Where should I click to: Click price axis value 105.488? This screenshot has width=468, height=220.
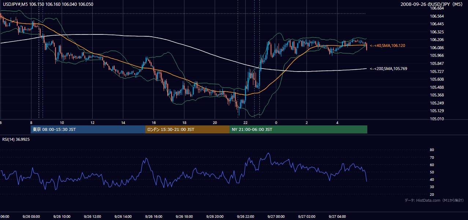click(437, 87)
